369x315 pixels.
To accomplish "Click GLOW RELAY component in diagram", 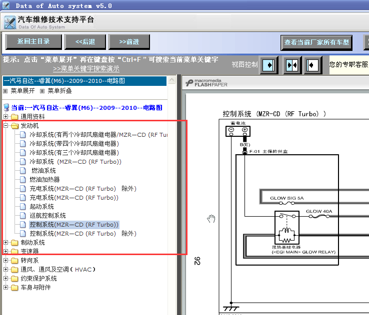I will click(287, 227).
